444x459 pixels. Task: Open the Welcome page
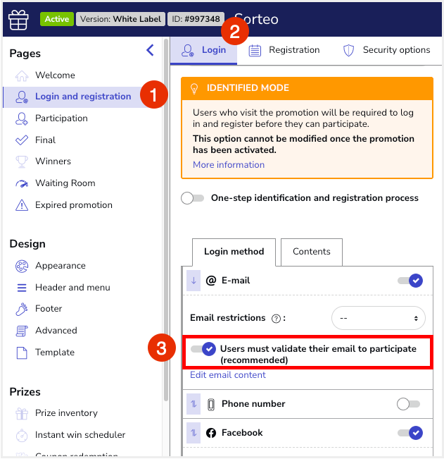point(55,75)
